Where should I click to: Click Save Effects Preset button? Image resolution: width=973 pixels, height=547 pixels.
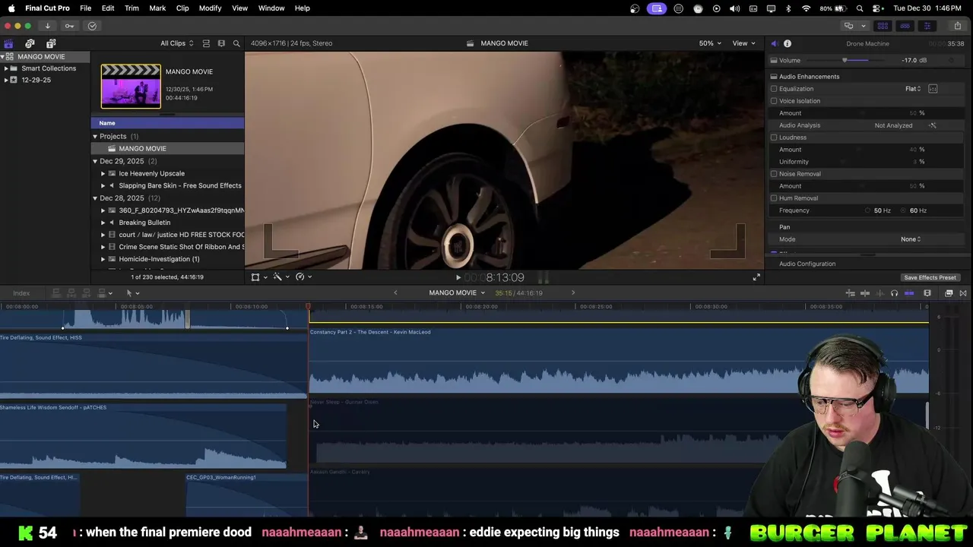[x=930, y=277]
